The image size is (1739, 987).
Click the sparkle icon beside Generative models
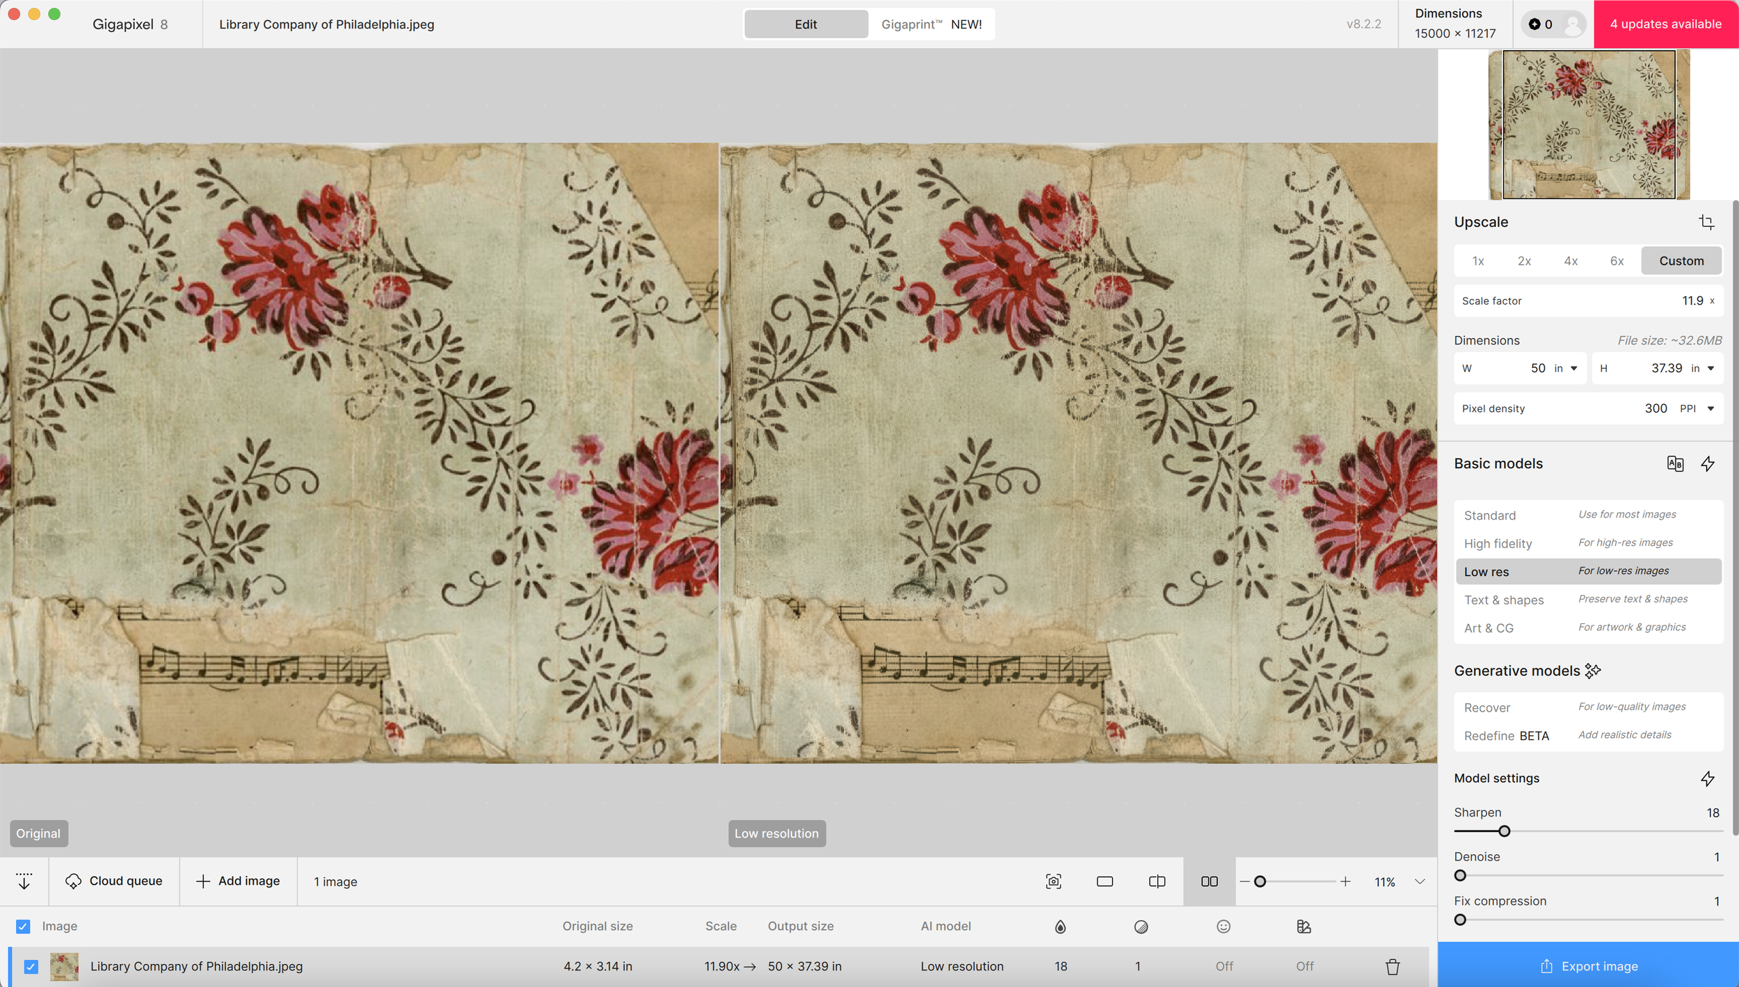click(1593, 671)
